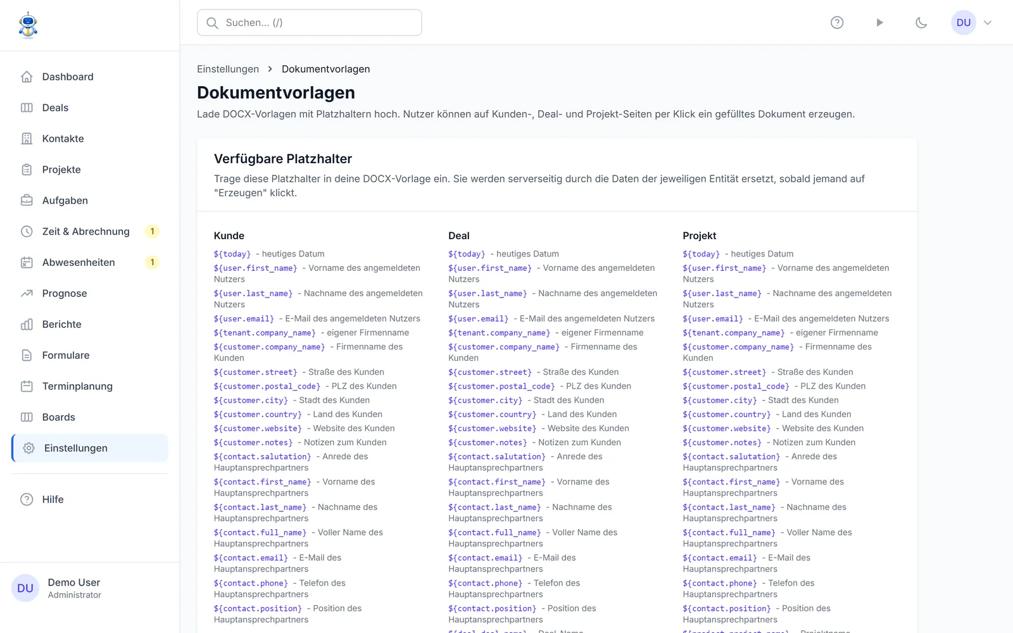Click the Einstellungen gear icon
This screenshot has height=633, width=1013.
pyautogui.click(x=28, y=448)
